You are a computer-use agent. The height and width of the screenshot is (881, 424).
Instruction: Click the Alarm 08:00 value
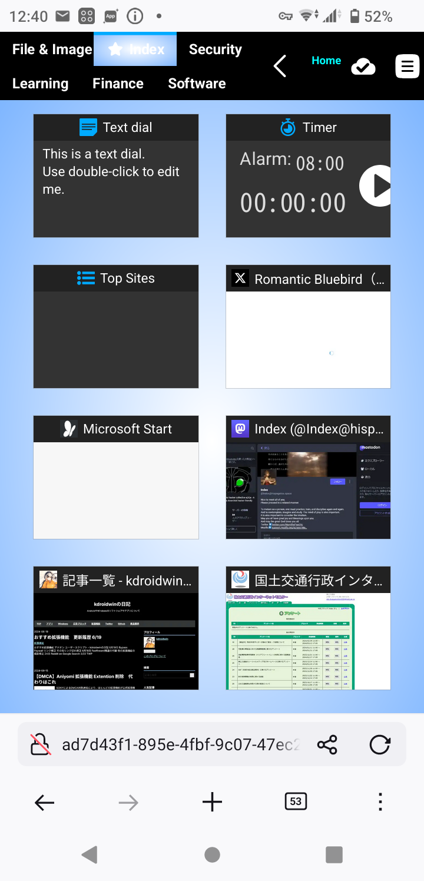[x=320, y=163]
